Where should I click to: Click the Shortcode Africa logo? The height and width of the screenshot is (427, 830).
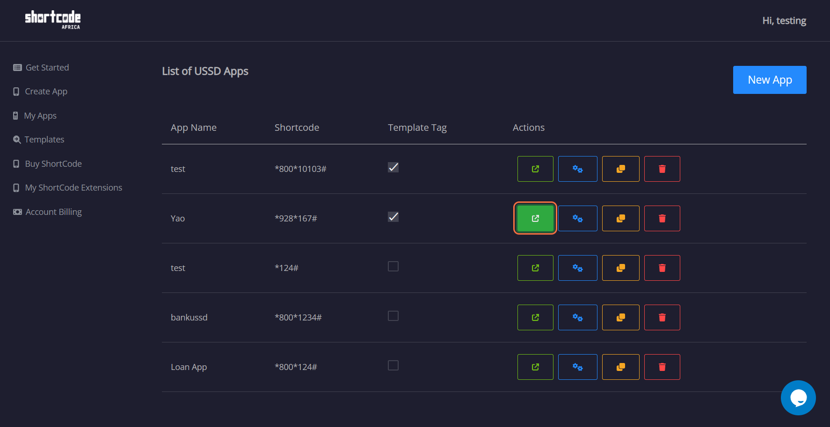point(52,20)
